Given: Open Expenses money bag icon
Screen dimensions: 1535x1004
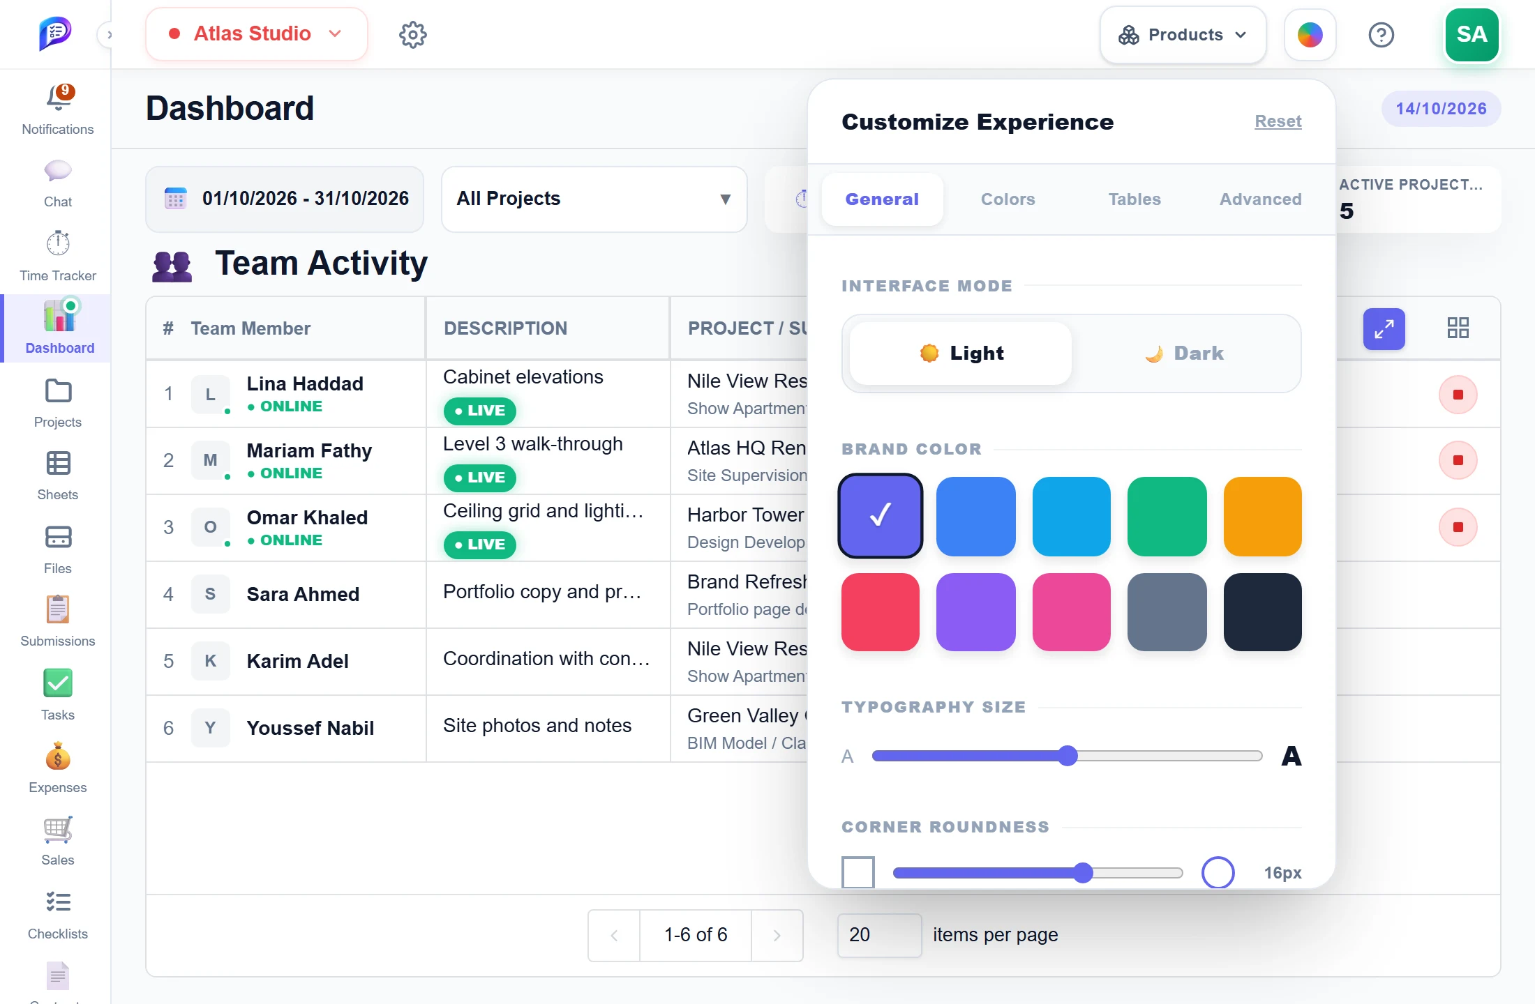Looking at the screenshot, I should pyautogui.click(x=58, y=756).
